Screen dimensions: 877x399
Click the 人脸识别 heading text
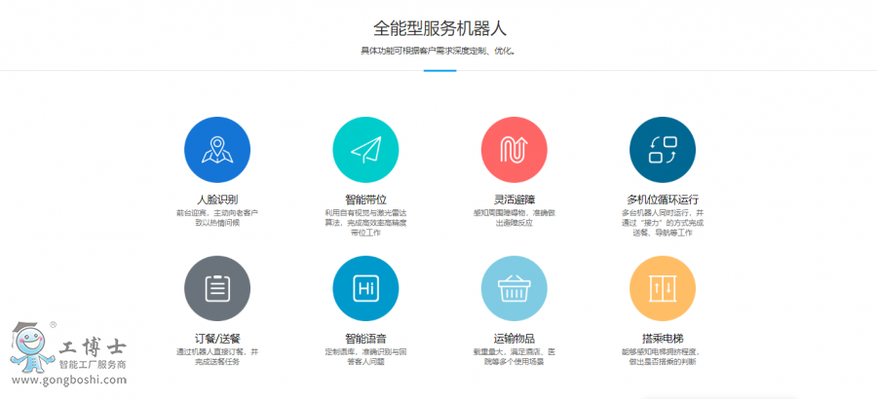click(217, 199)
